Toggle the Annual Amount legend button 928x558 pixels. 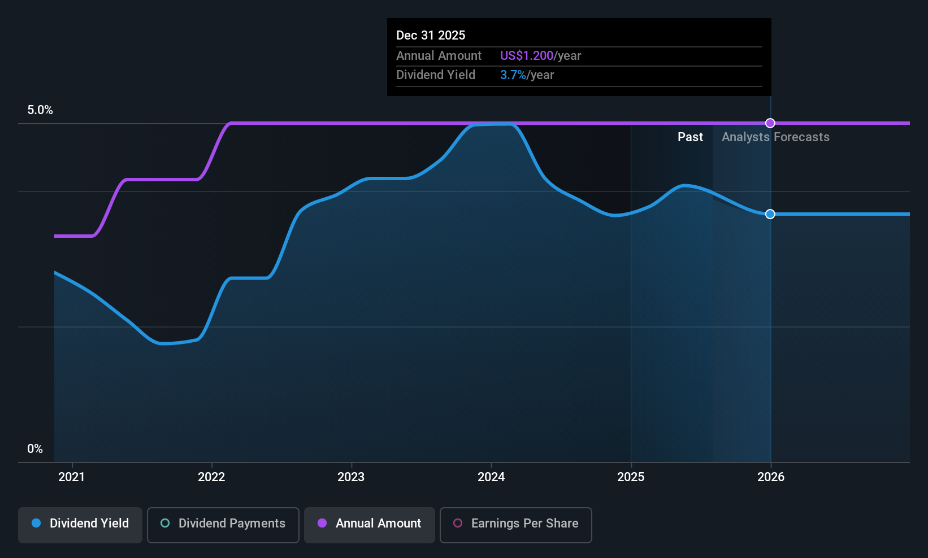(x=370, y=525)
